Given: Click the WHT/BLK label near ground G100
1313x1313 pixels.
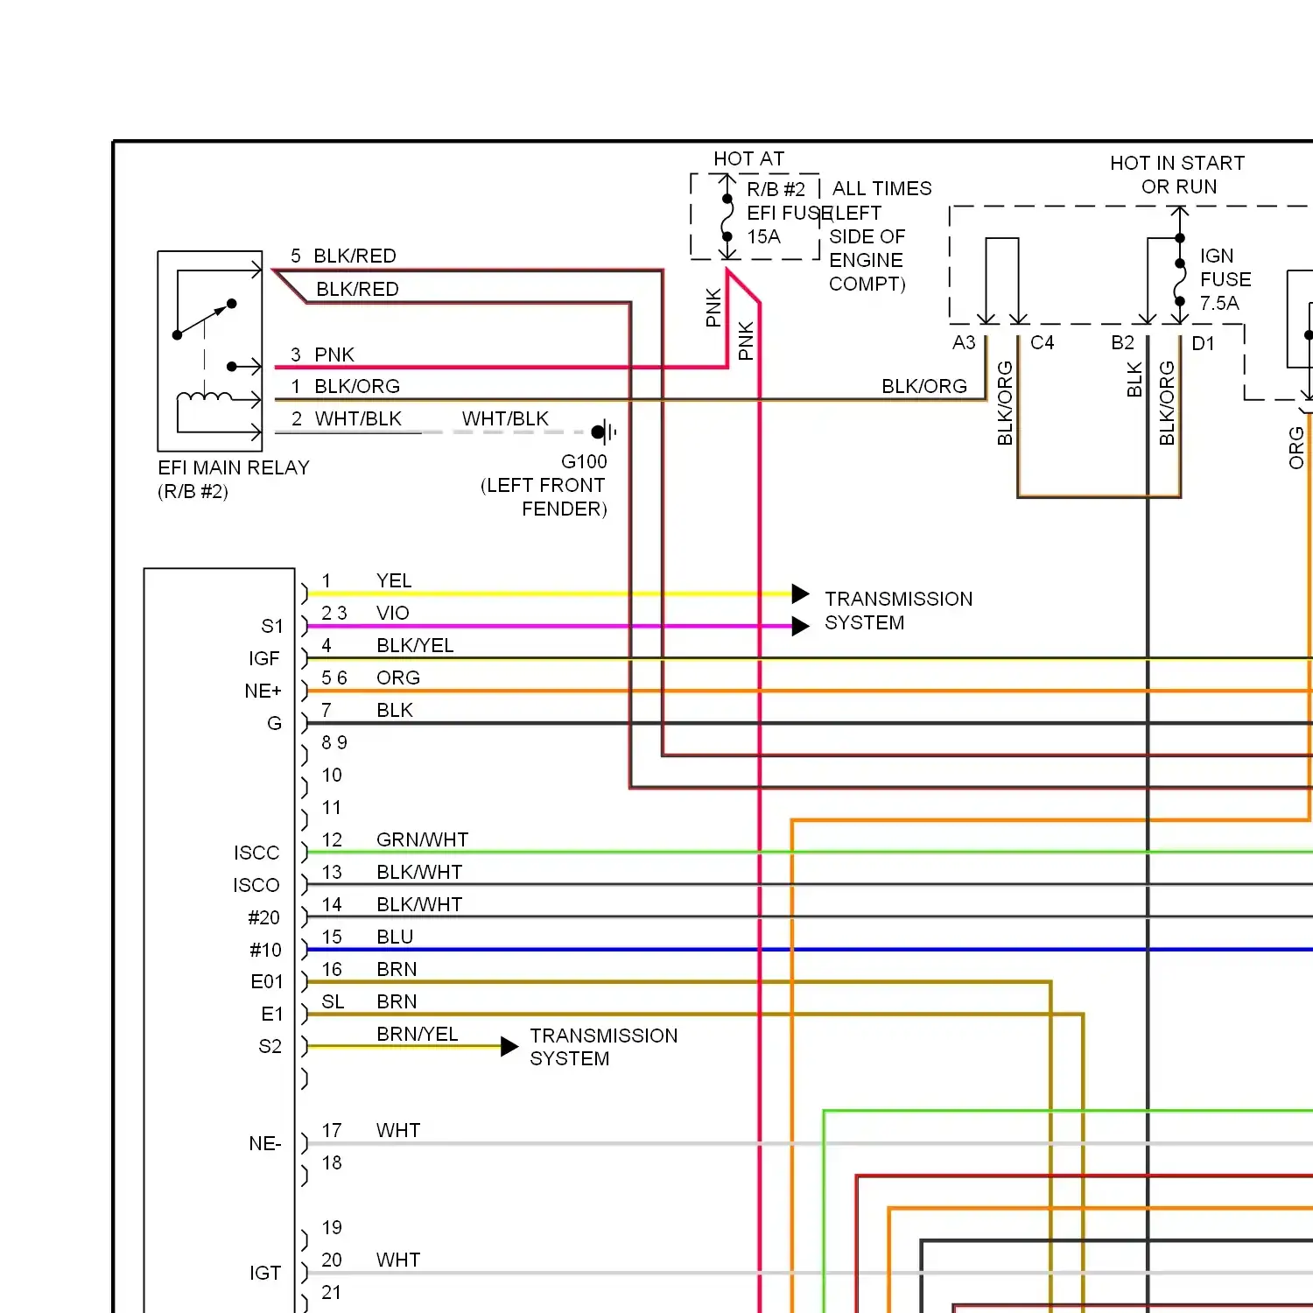Looking at the screenshot, I should click(505, 418).
